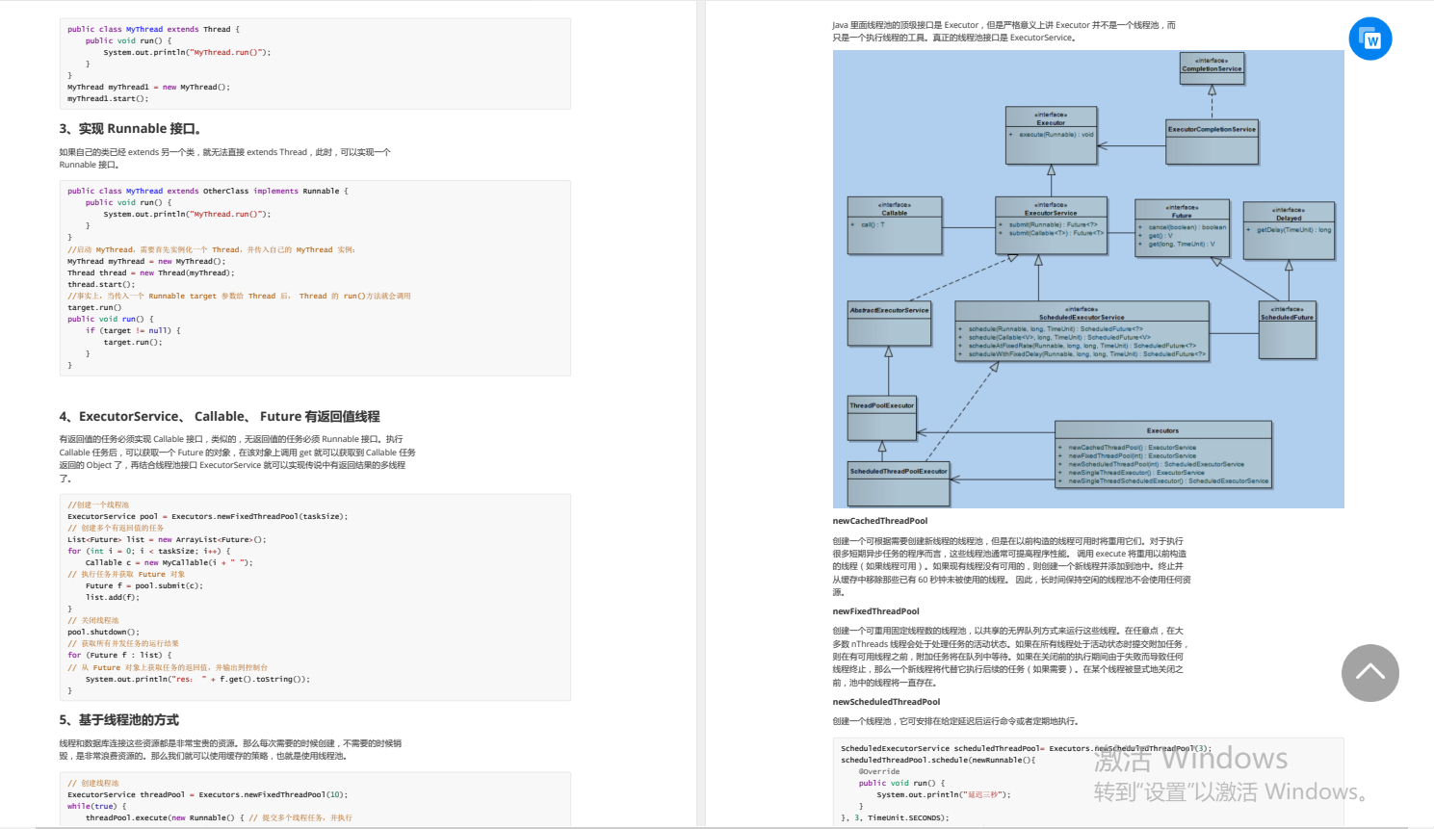Click code line "myThread1.start();"
Screen dimensions: 1434x829
[108, 98]
